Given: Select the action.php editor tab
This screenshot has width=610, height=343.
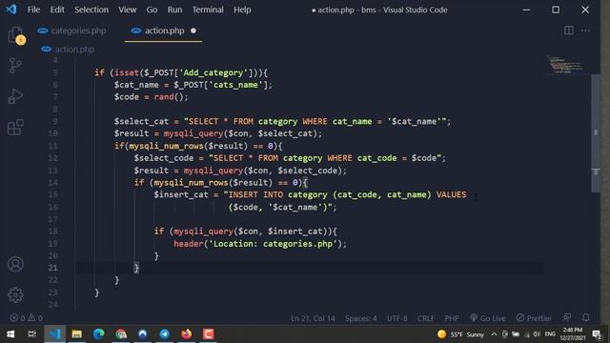Looking at the screenshot, I should (163, 30).
